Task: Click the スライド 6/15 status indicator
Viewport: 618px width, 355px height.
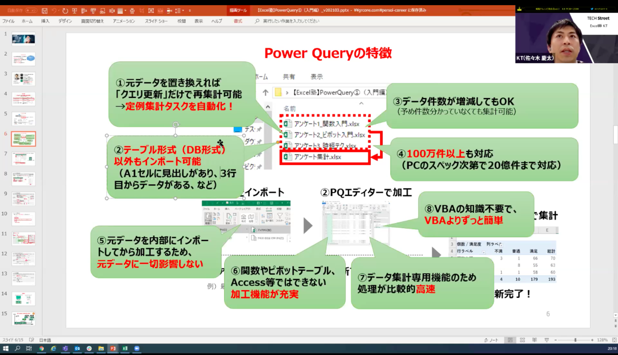Action: point(13,340)
